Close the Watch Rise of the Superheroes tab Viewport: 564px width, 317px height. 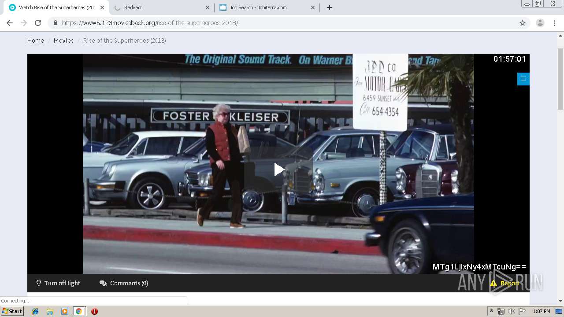pyautogui.click(x=102, y=7)
